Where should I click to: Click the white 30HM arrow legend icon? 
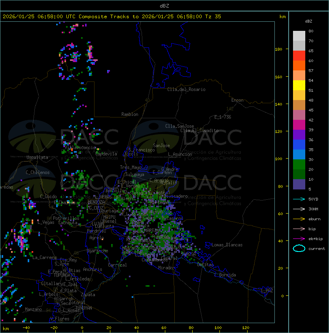click(x=299, y=209)
